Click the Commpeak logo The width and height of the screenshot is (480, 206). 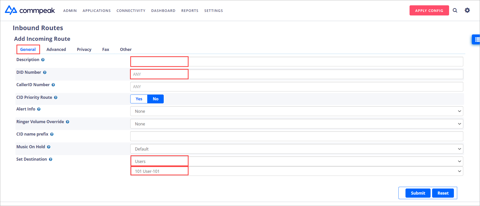[x=30, y=10]
